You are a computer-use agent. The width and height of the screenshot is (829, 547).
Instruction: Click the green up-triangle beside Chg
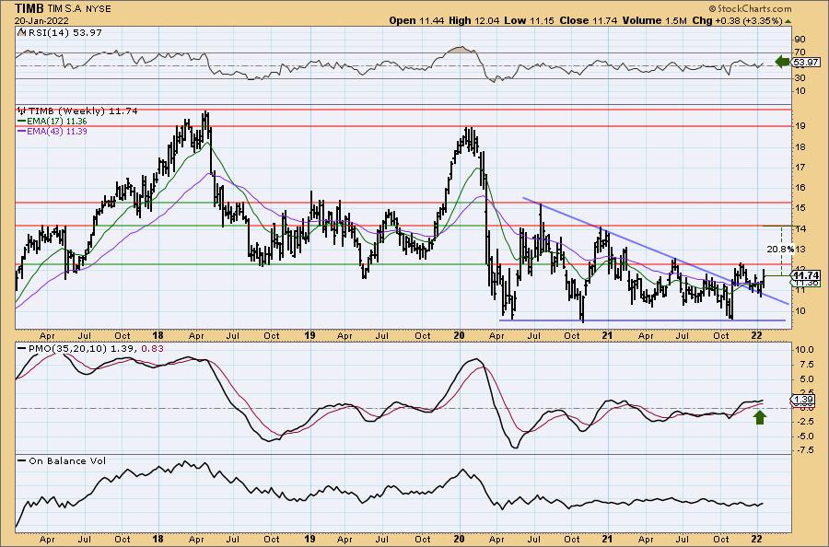788,21
